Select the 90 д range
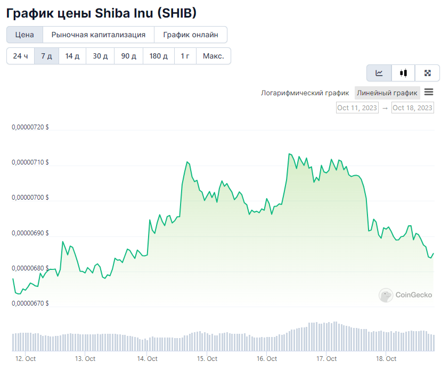 click(129, 56)
